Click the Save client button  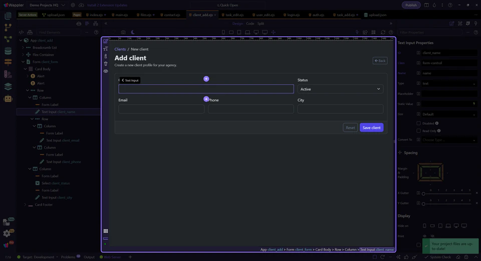[x=371, y=128]
